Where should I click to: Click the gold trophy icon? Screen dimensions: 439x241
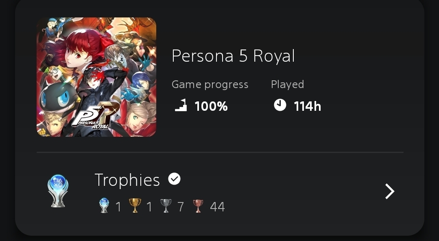[x=135, y=207]
